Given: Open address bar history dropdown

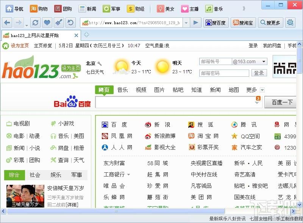Looking at the screenshot, I should pos(186,23).
